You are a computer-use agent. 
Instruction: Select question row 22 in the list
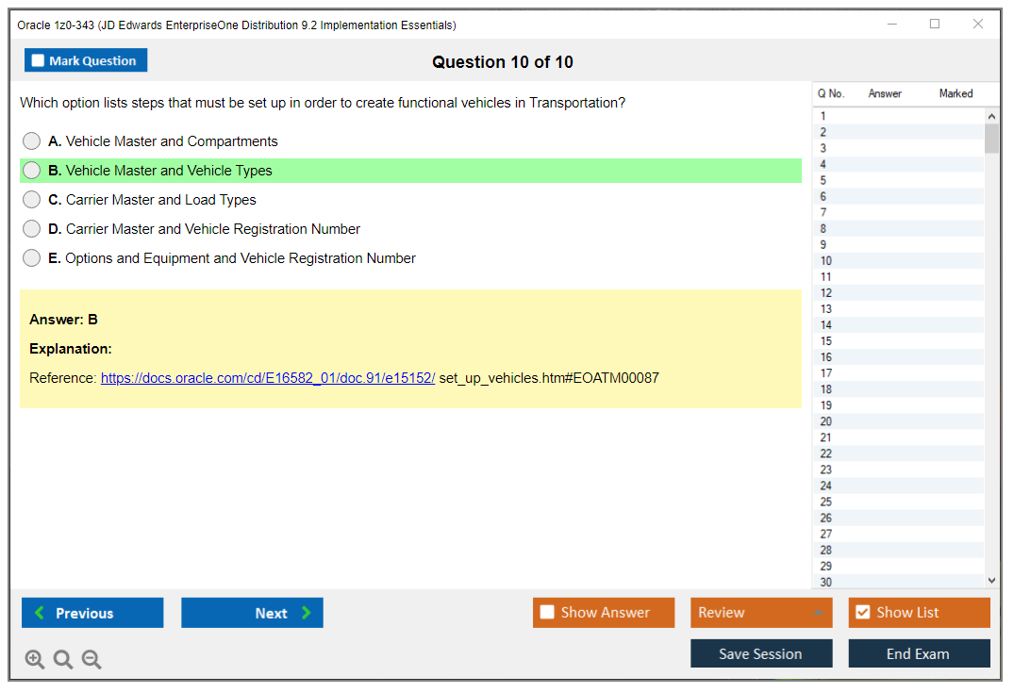898,454
